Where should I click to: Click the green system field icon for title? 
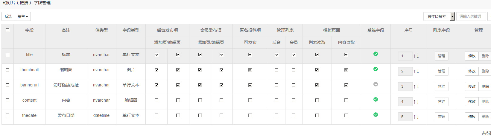(x=376, y=54)
